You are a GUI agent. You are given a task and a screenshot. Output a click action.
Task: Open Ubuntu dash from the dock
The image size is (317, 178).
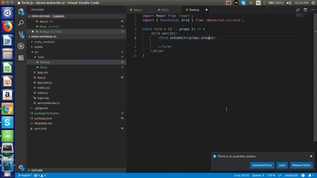(7, 13)
